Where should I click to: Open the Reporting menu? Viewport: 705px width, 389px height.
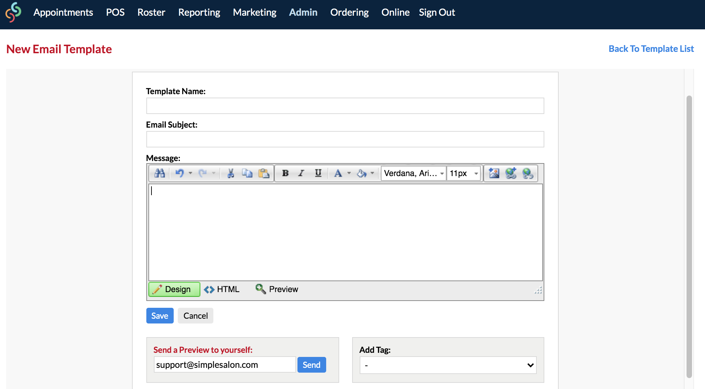point(199,13)
